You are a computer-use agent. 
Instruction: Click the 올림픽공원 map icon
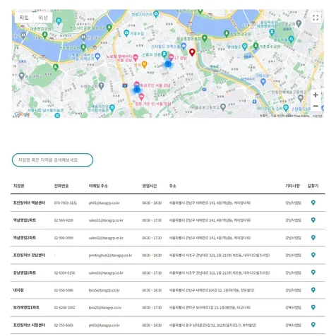pyautogui.click(x=272, y=32)
